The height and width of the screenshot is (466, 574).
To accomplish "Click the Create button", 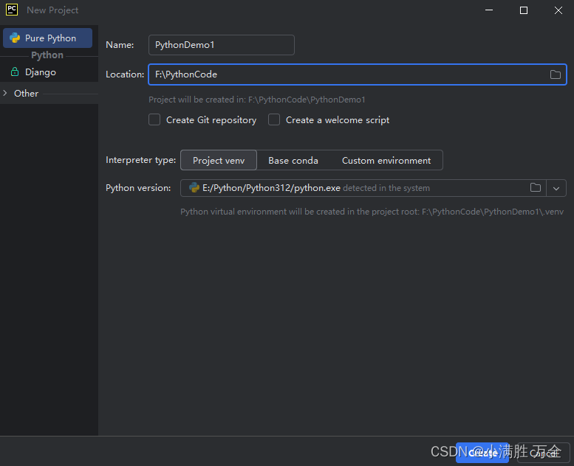I will click(482, 453).
